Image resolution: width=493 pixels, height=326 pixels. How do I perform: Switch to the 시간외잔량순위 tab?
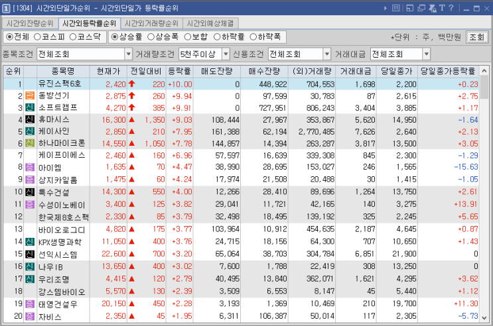click(x=30, y=24)
